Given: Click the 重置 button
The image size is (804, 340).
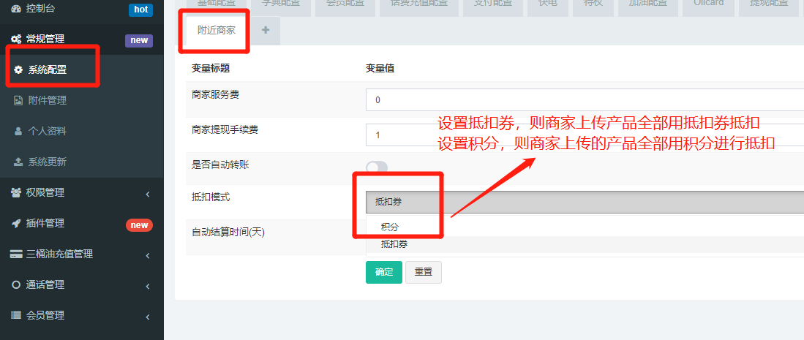Looking at the screenshot, I should point(424,272).
